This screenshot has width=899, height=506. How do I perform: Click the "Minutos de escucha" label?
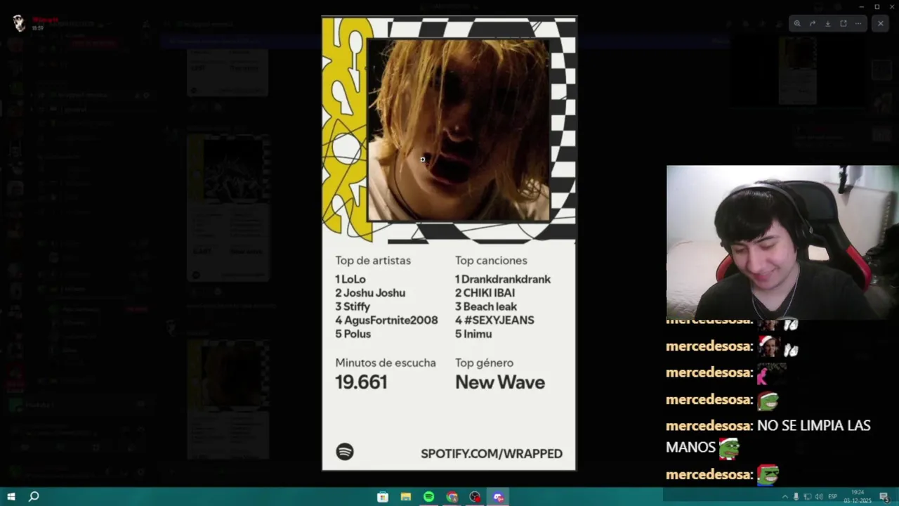tap(386, 363)
